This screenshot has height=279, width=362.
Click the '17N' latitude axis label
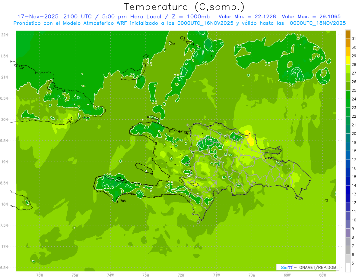(x=5, y=246)
